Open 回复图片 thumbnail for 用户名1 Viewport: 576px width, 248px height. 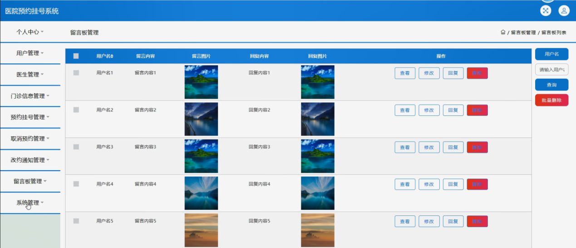point(318,82)
